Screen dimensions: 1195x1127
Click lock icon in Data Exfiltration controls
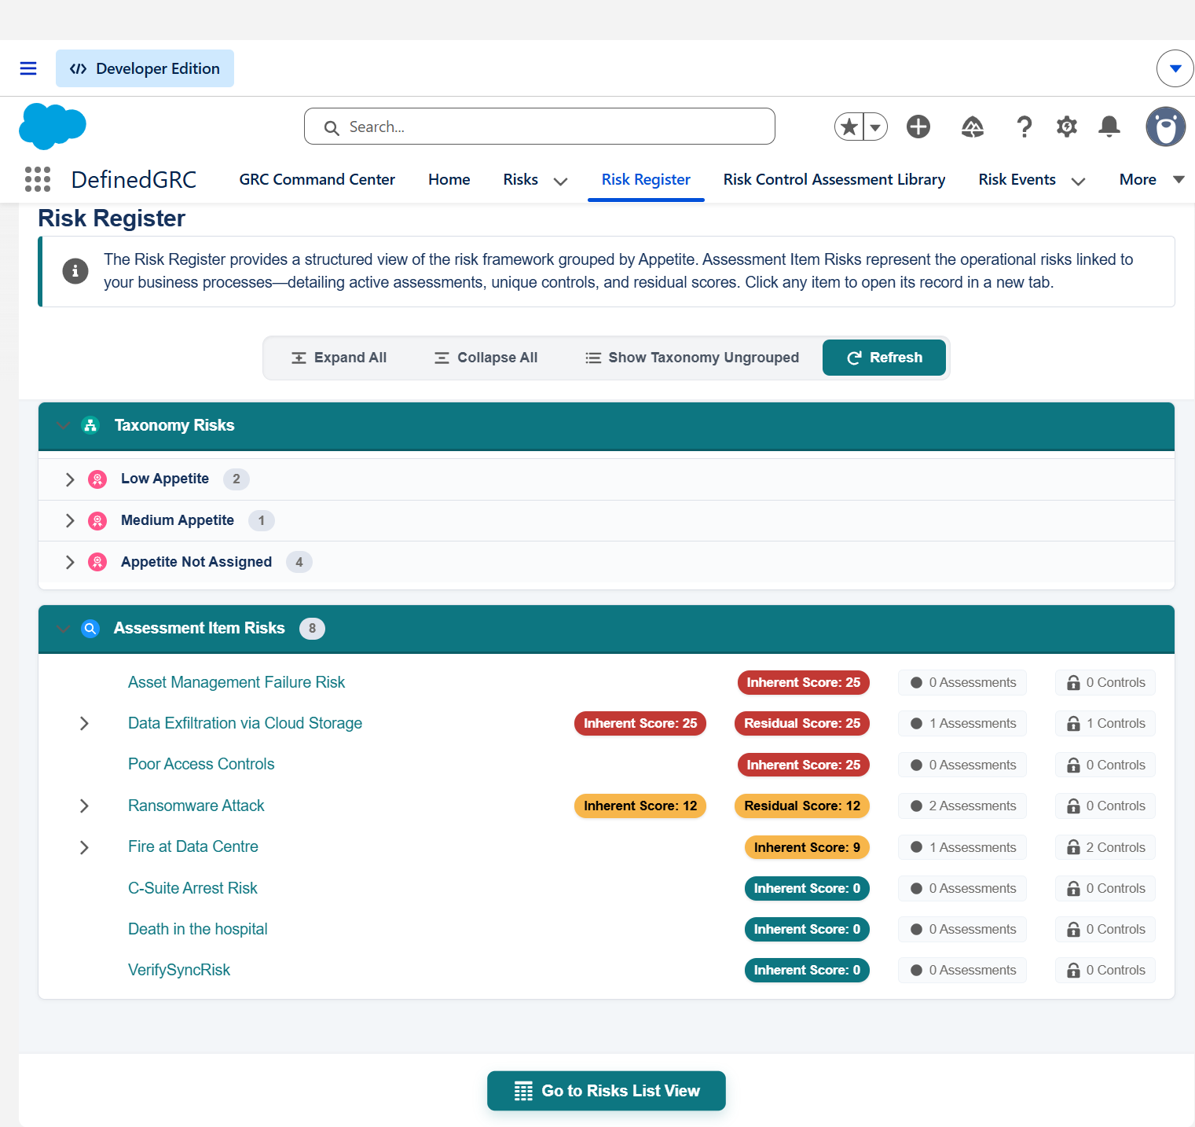pyautogui.click(x=1073, y=723)
